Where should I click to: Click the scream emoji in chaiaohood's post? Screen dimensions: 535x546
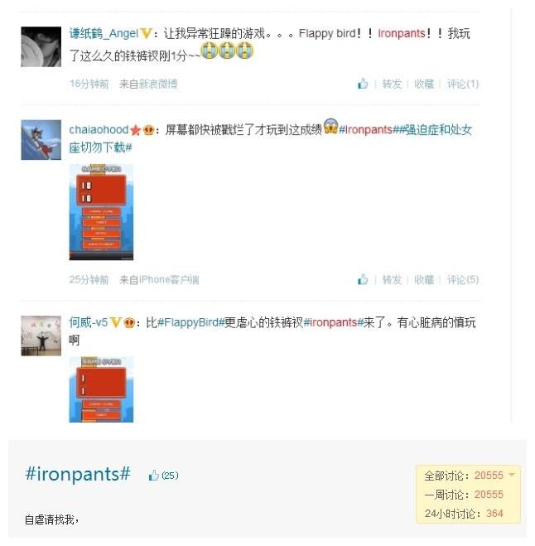coord(330,126)
